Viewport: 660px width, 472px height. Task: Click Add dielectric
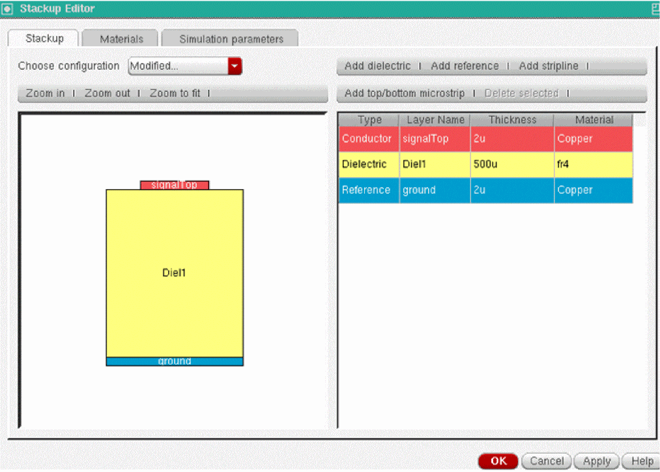tap(377, 66)
